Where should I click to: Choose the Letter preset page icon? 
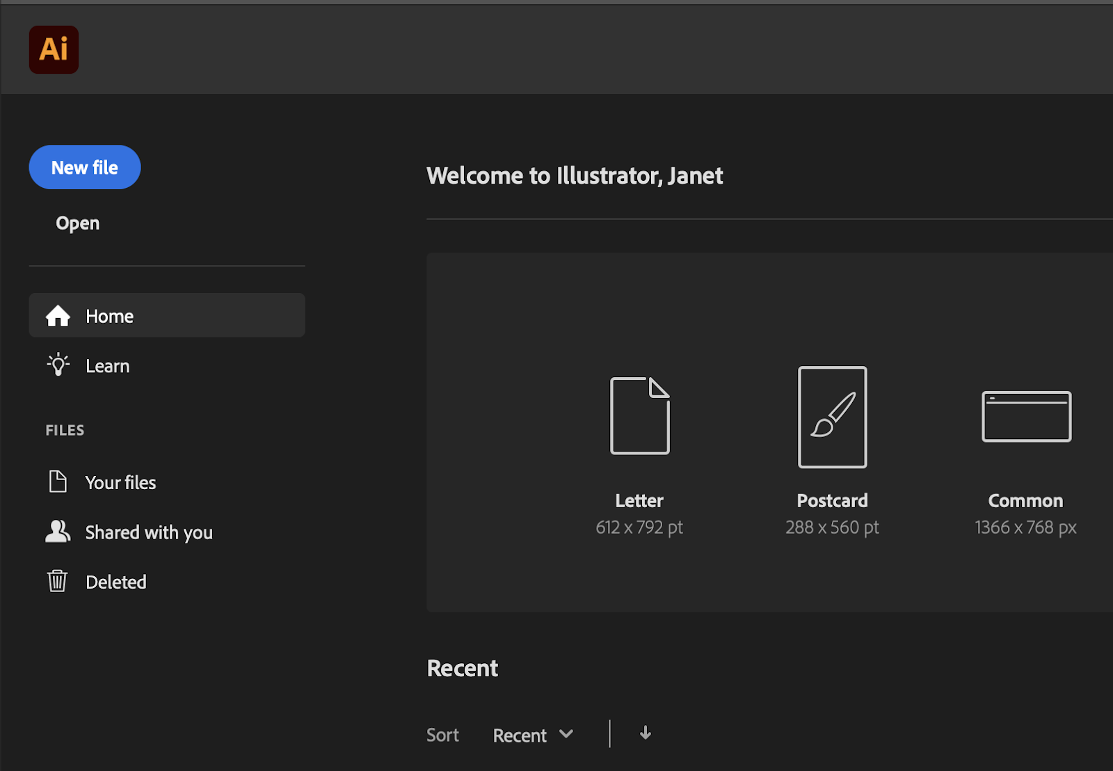(x=640, y=415)
